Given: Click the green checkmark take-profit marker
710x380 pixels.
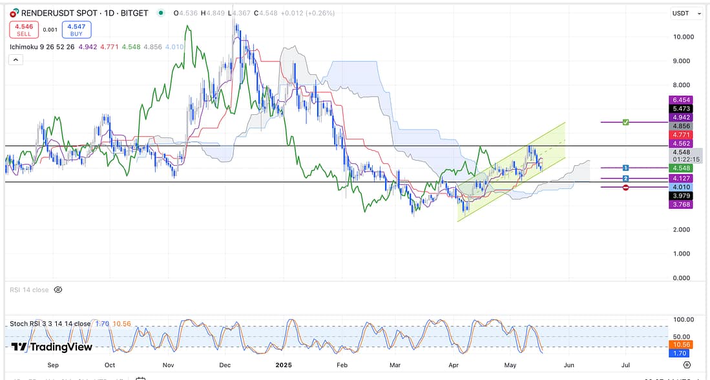Looking at the screenshot, I should [x=625, y=122].
